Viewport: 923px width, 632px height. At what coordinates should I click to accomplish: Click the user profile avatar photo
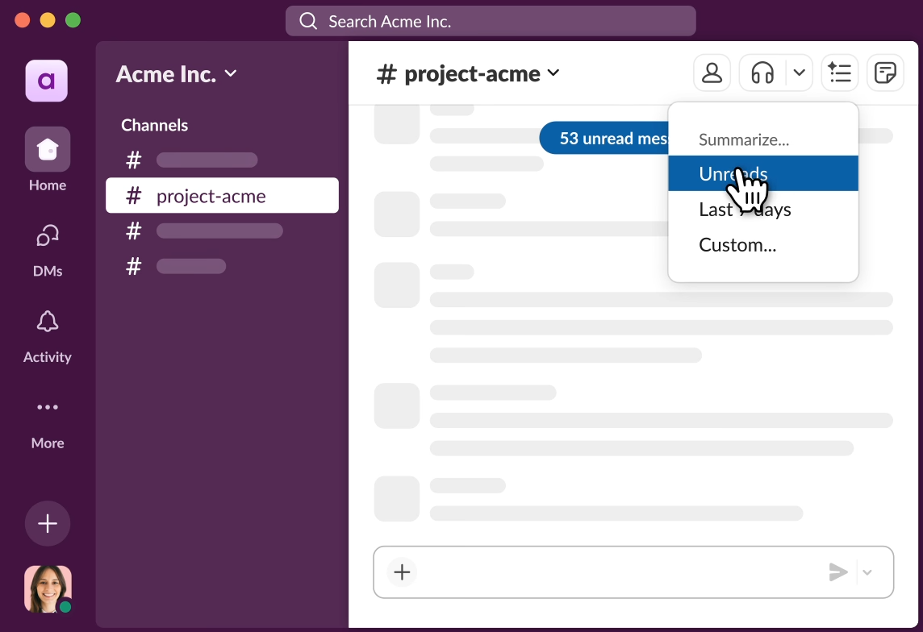point(48,588)
